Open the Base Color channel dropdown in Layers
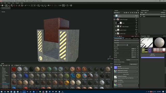Screen dimensions: 166x93 (x=117, y=13)
